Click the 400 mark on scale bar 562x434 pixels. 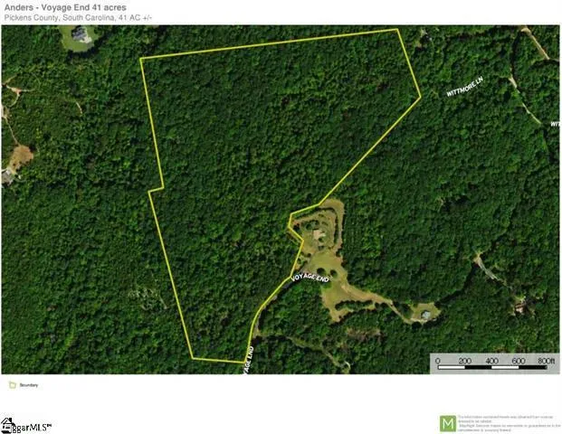pos(491,361)
